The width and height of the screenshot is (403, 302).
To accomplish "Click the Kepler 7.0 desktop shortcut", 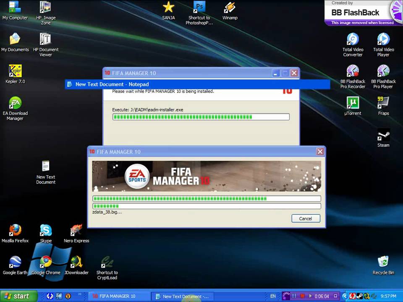I will [15, 71].
